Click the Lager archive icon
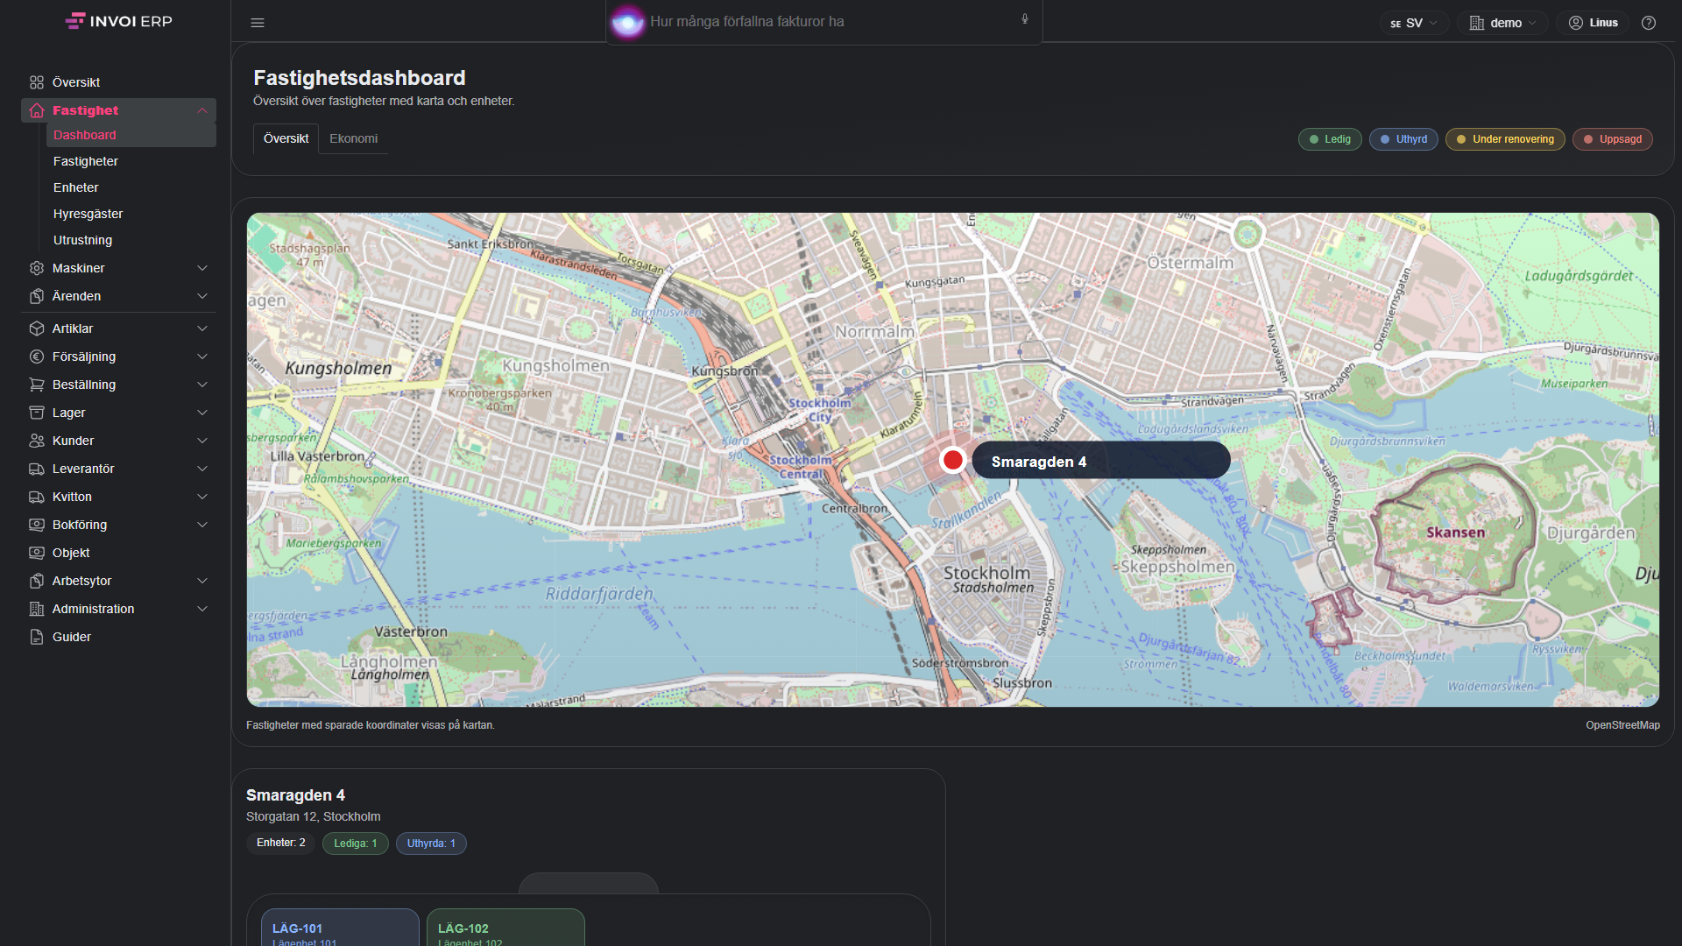 37,413
